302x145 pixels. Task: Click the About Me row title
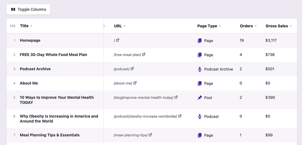click(29, 83)
